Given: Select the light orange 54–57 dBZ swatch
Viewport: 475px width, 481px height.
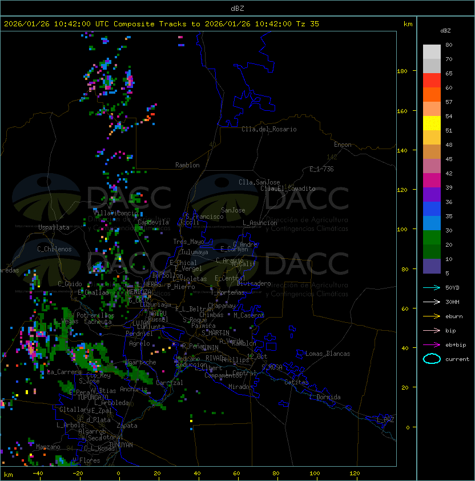Looking at the screenshot, I should coord(432,109).
